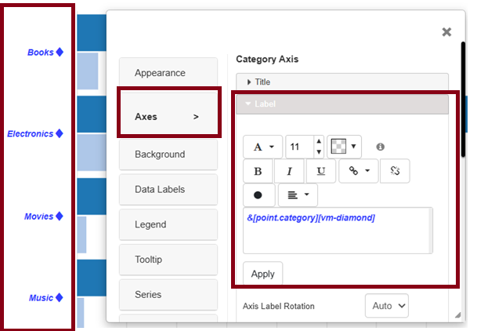Switch to the Data Labels tab
Screen dimensions: 477x331
tap(168, 189)
